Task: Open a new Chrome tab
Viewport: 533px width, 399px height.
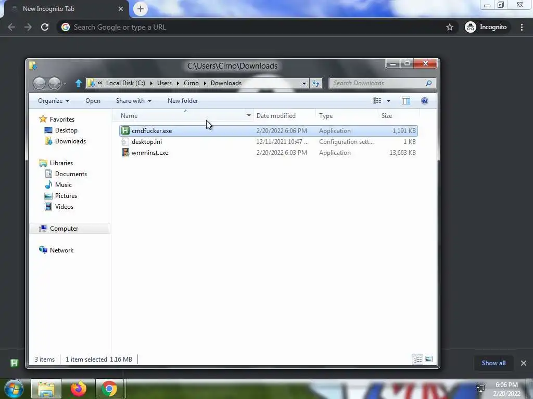Action: pos(141,9)
